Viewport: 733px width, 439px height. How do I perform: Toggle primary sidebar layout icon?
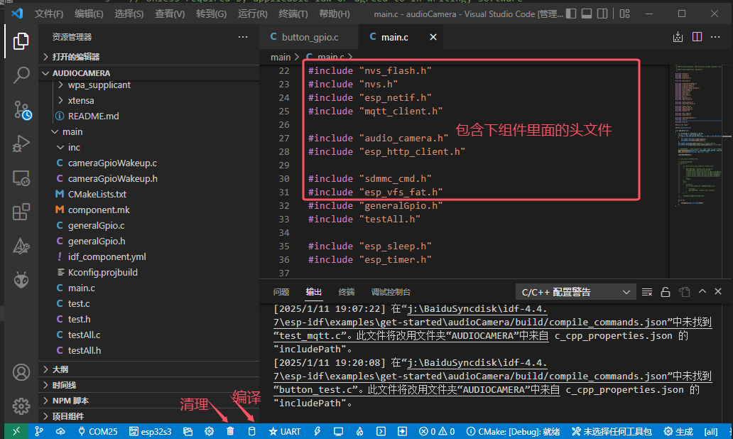pyautogui.click(x=571, y=13)
